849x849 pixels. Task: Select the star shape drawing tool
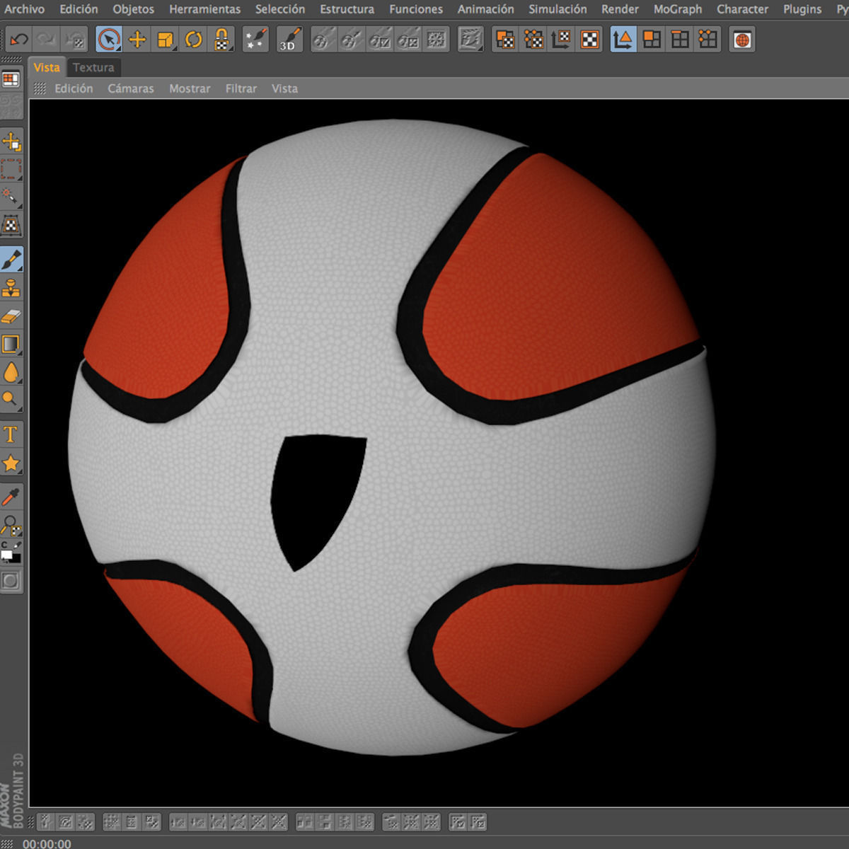point(11,463)
